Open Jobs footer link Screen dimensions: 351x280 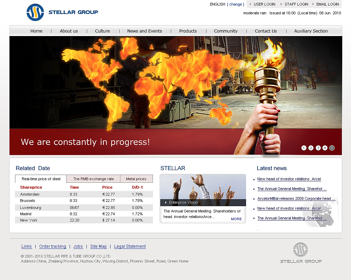pos(78,246)
